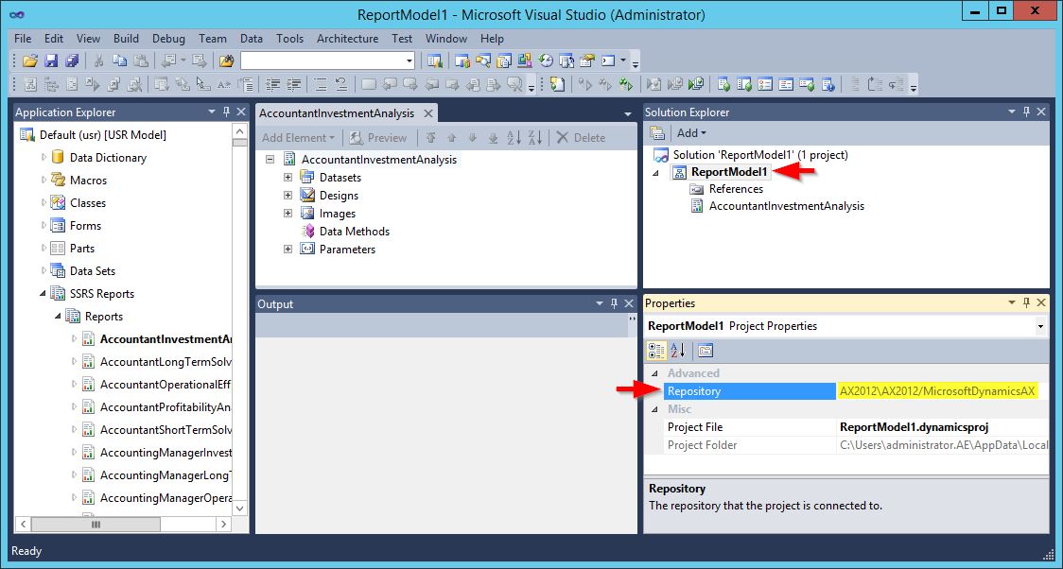Open the Add Element dropdown
The image size is (1063, 569).
coord(298,137)
